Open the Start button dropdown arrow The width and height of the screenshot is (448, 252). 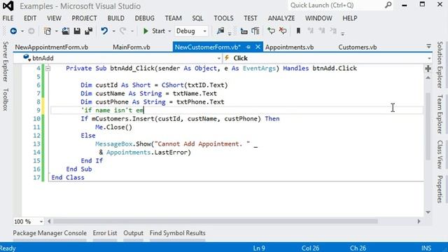tap(169, 31)
